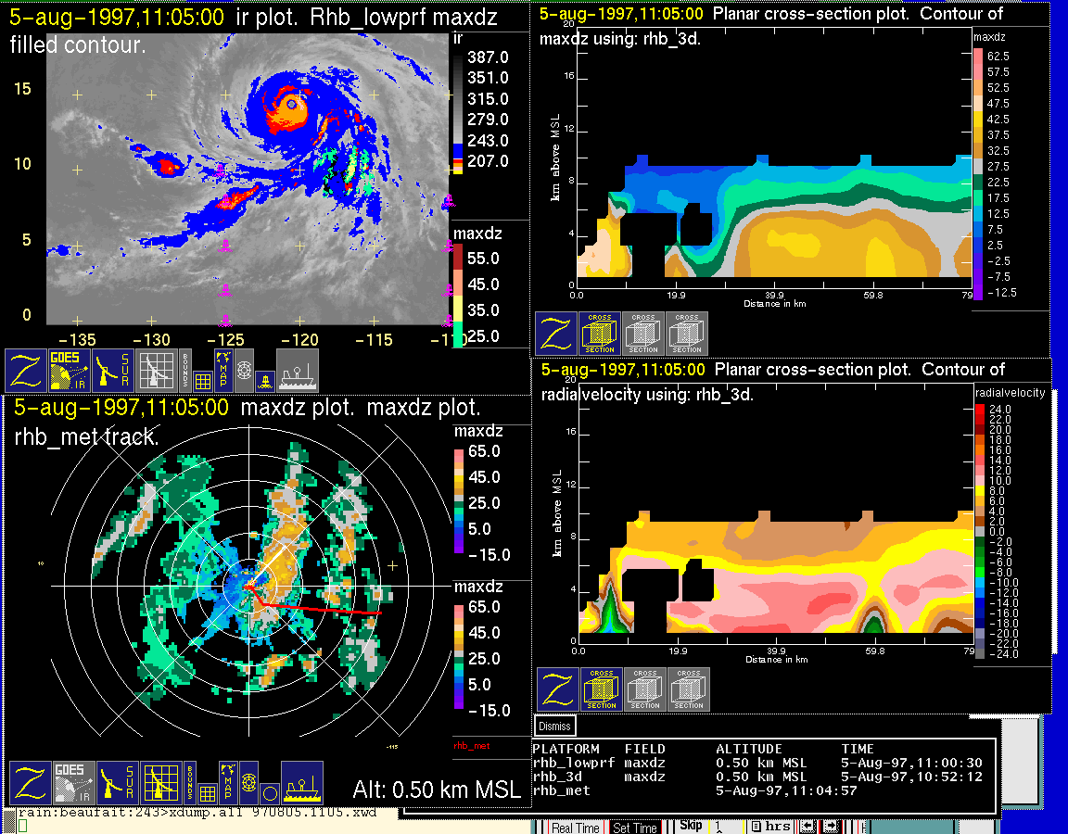Select the active CROSS SECTION icon under the radialvelocity plot
The height and width of the screenshot is (834, 1068).
pos(601,689)
